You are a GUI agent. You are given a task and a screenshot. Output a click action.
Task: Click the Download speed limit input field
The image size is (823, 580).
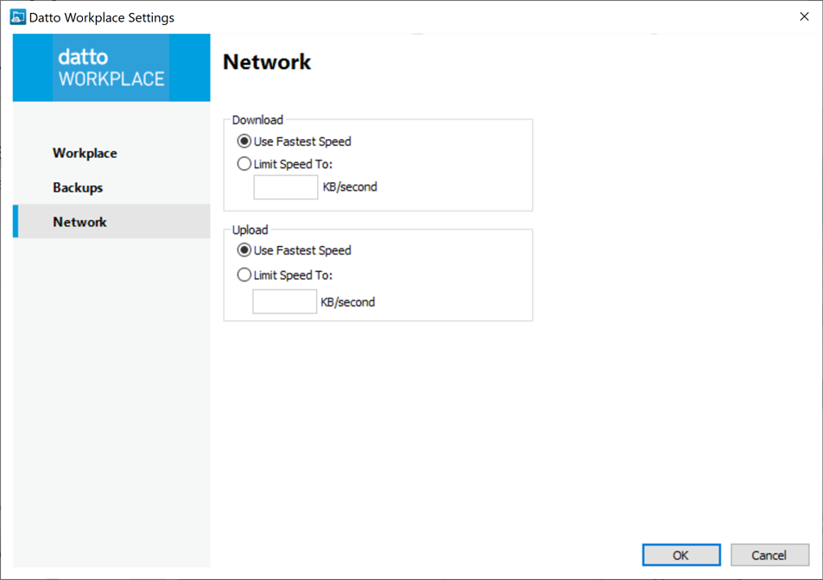(285, 187)
